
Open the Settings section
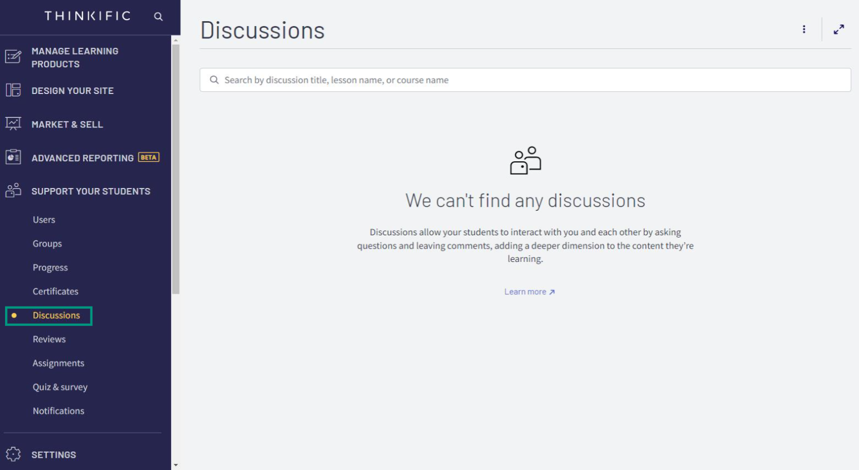click(x=53, y=455)
